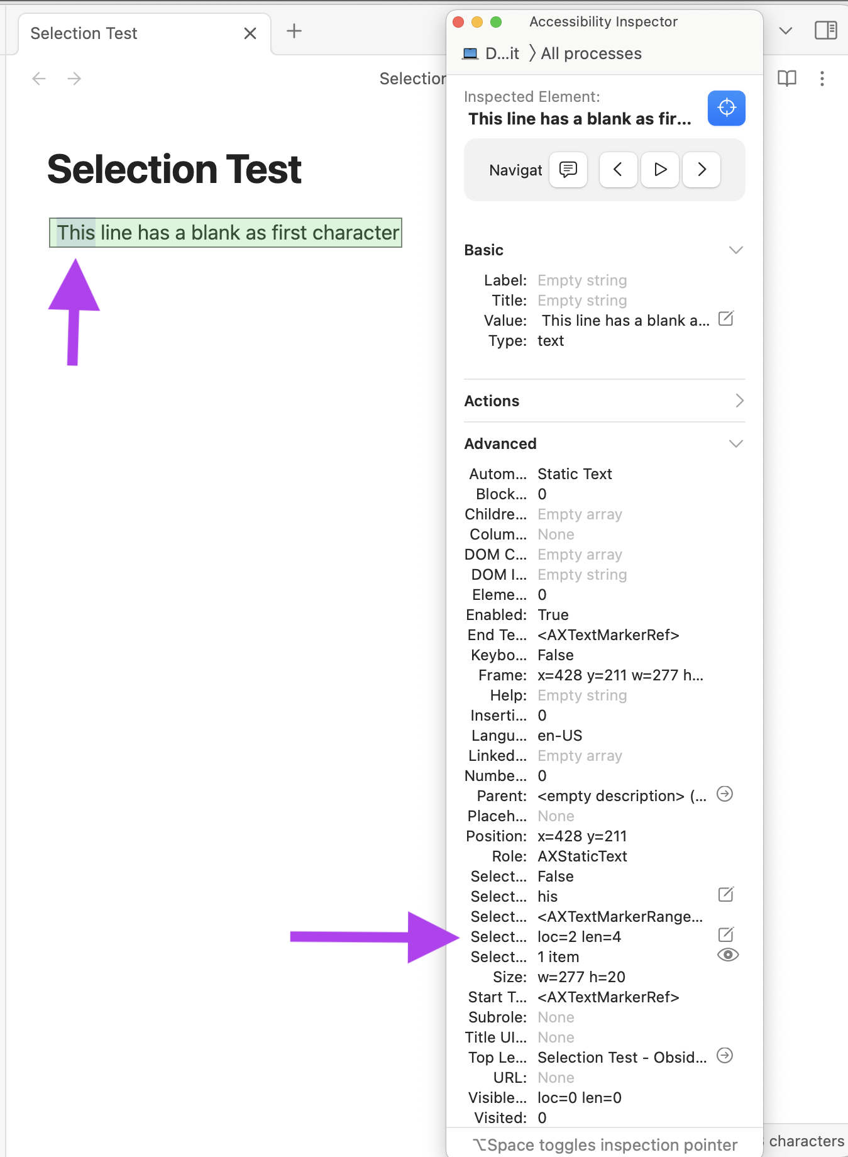
Task: Click the back navigation arrow
Action: (38, 78)
